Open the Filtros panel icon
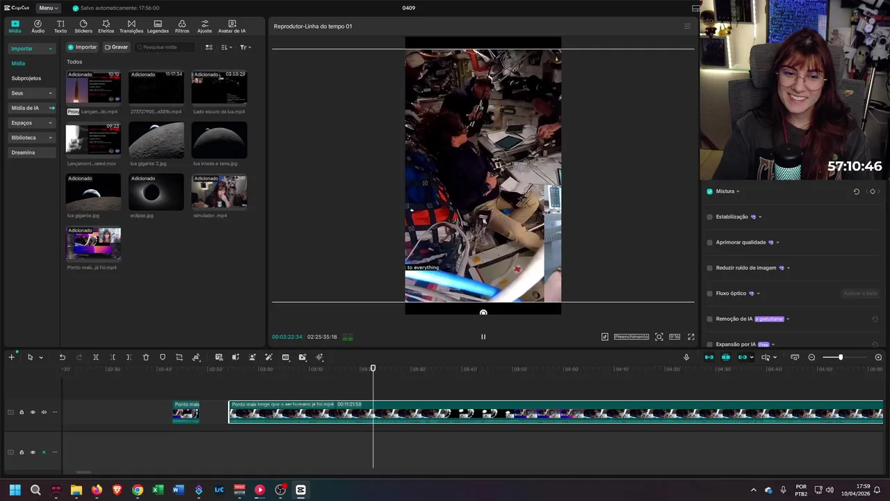This screenshot has width=890, height=501. click(x=182, y=26)
